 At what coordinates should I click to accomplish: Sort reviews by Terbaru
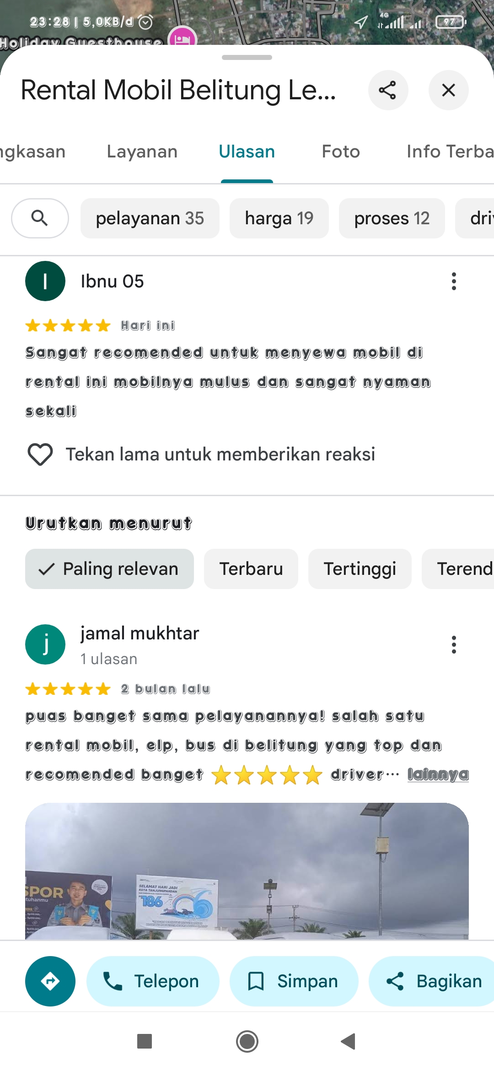coord(251,569)
